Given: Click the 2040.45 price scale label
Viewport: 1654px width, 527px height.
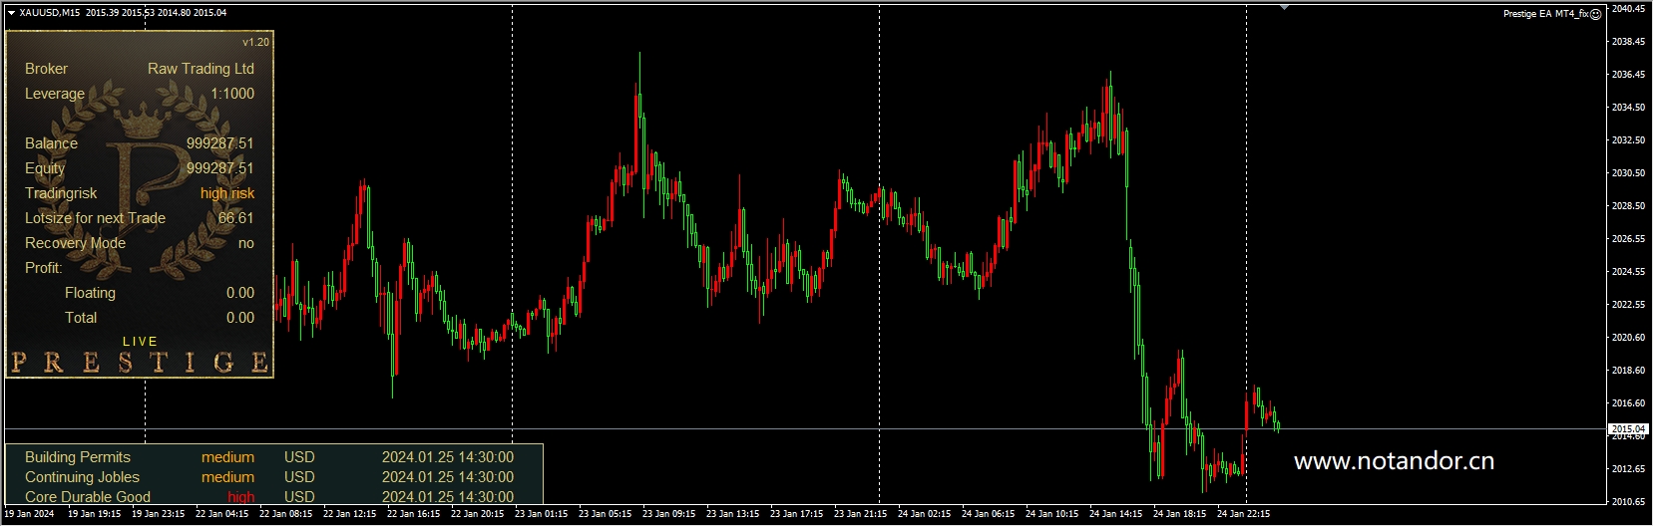Looking at the screenshot, I should 1628,9.
